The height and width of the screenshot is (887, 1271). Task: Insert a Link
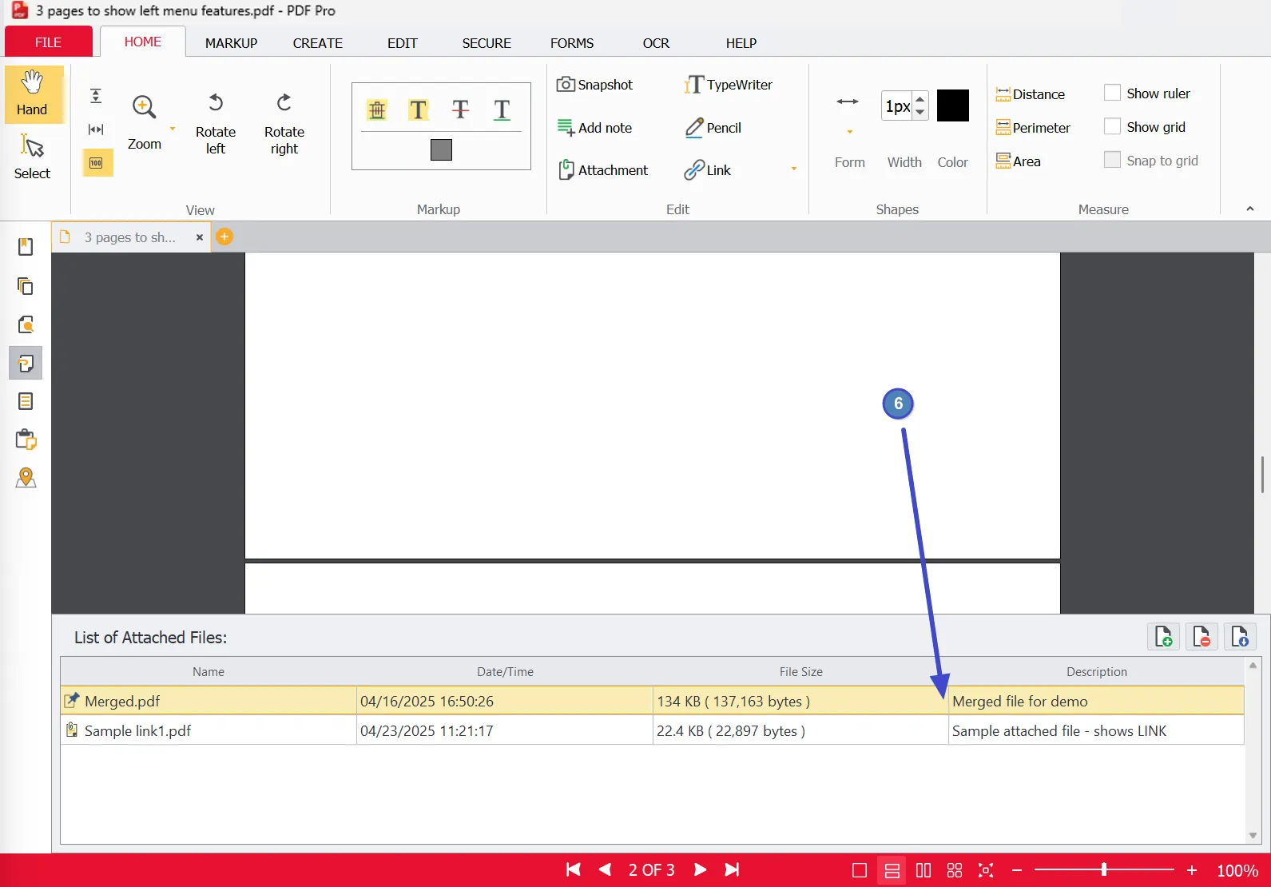[x=708, y=170]
